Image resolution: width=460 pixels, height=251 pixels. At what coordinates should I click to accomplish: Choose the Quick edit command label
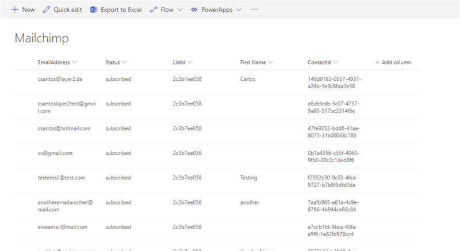pos(68,10)
